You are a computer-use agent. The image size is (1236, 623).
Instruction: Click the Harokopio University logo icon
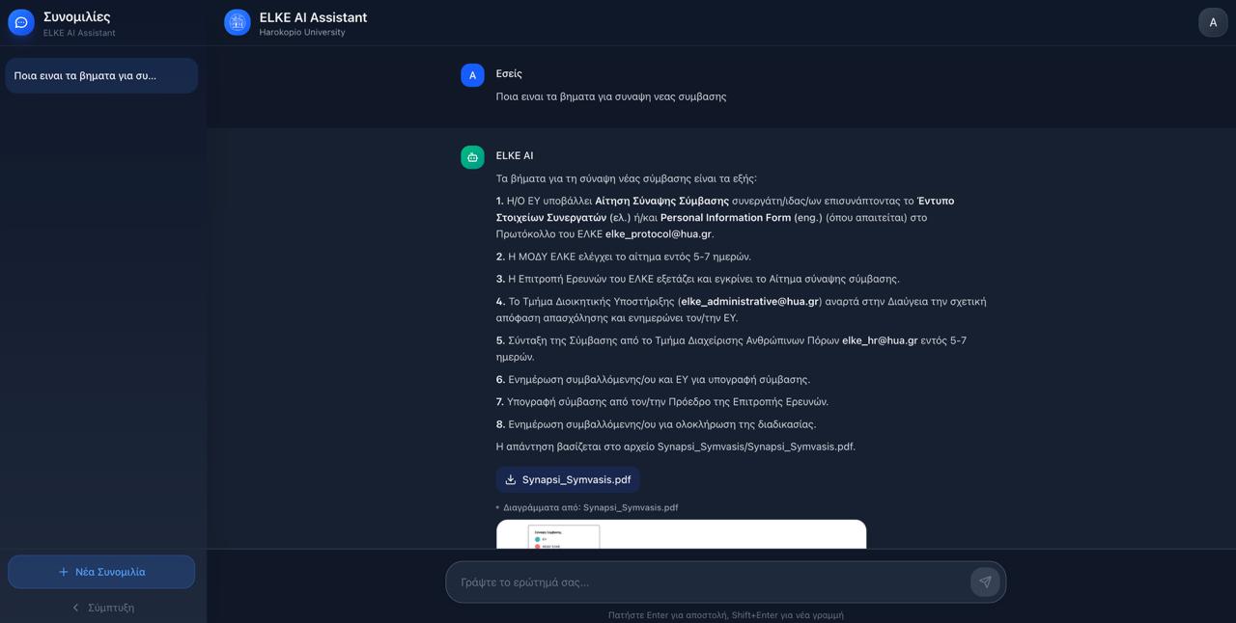coord(237,22)
